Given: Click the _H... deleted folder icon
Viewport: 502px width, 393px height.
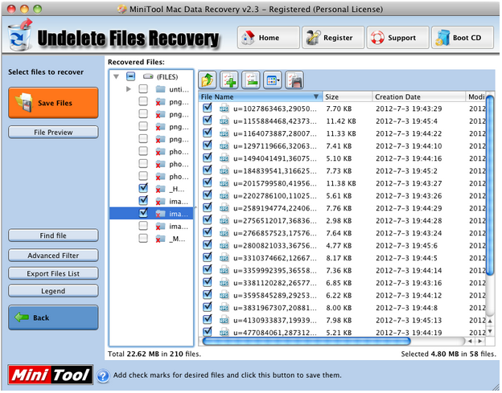Looking at the screenshot, I should point(160,190).
